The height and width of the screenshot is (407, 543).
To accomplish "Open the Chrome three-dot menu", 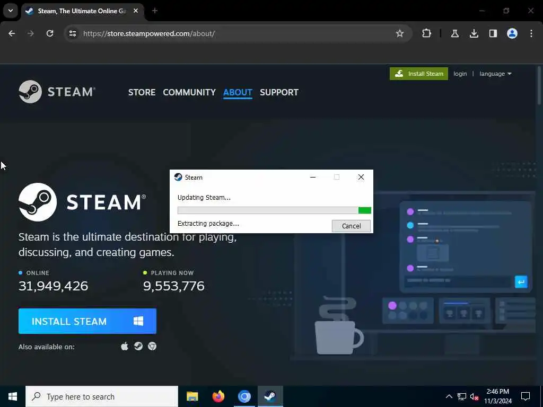I will click(x=531, y=33).
